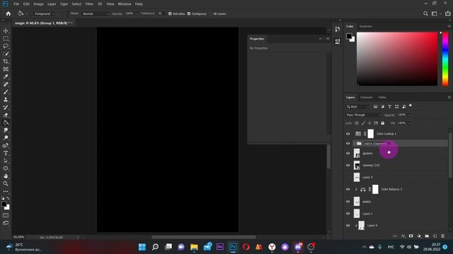The width and height of the screenshot is (453, 254).
Task: Select the Hand tool
Action: pyautogui.click(x=6, y=176)
